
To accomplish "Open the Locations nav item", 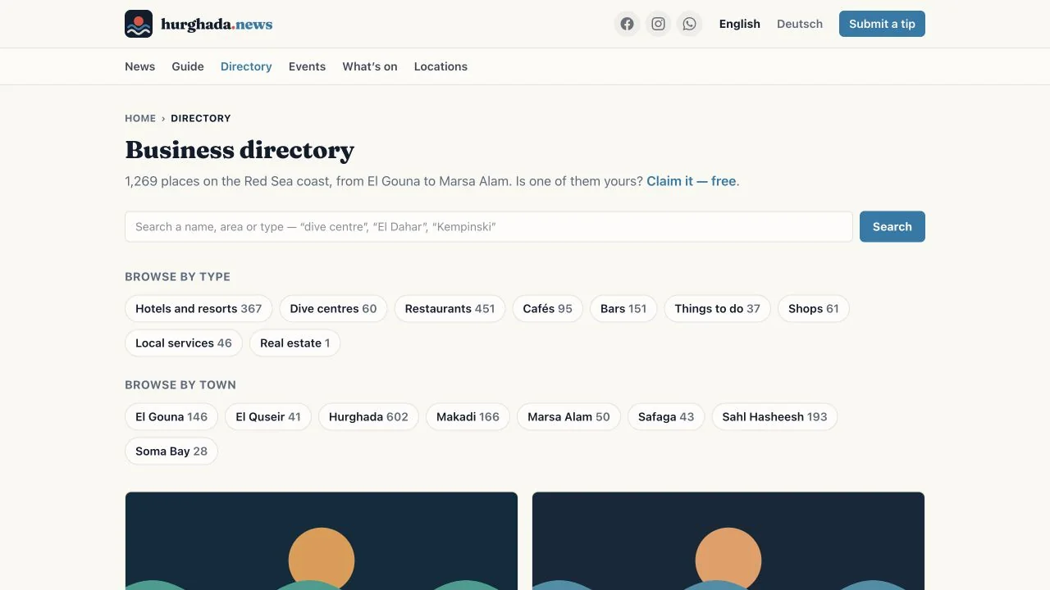I will (441, 66).
